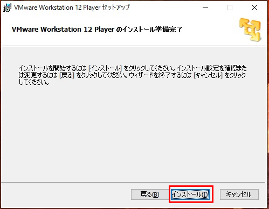Click the heading VMware Workstation 12 Player のインストール準備完了
Viewport: 269px width, 209px height.
(x=97, y=29)
